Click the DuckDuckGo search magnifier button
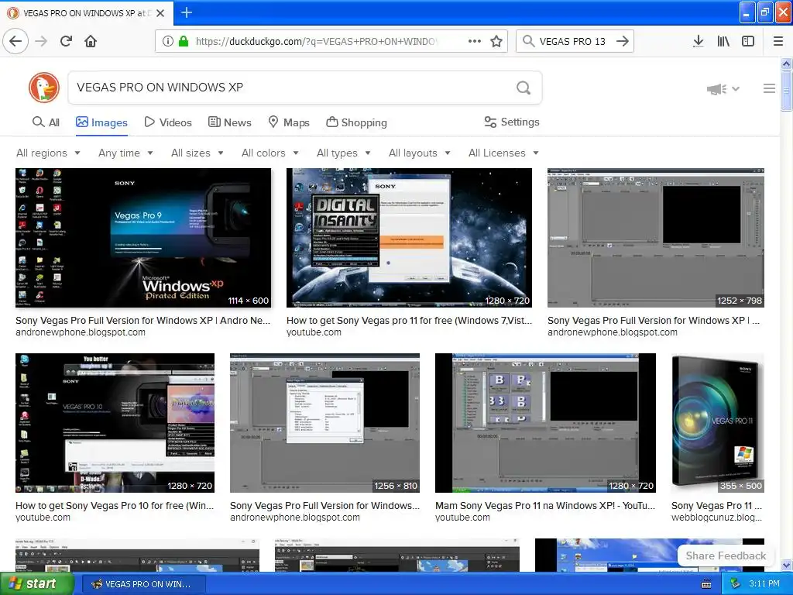Viewport: 793px width, 595px height. [524, 88]
